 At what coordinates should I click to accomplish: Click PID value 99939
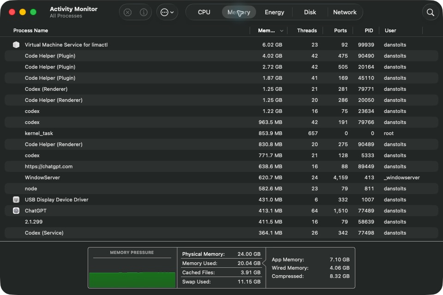point(366,45)
